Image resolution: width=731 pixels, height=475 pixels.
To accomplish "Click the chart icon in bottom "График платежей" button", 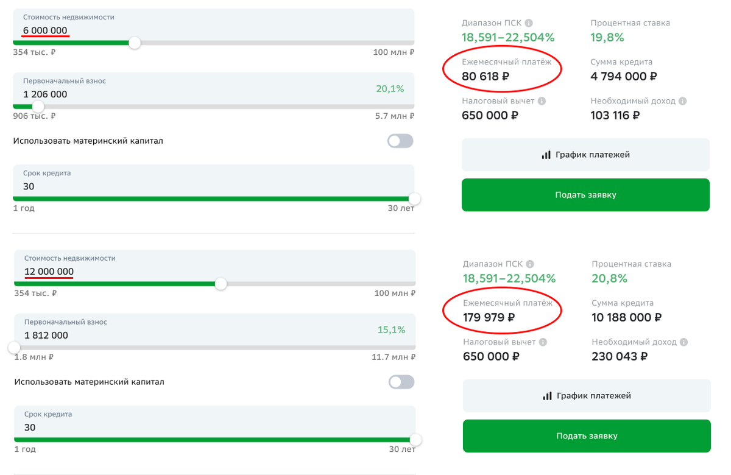I will tap(548, 395).
